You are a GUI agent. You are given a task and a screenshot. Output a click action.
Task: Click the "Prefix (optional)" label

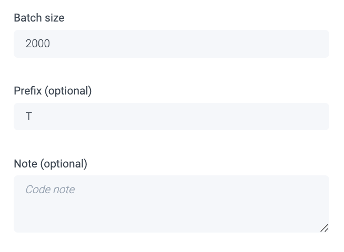pos(53,91)
